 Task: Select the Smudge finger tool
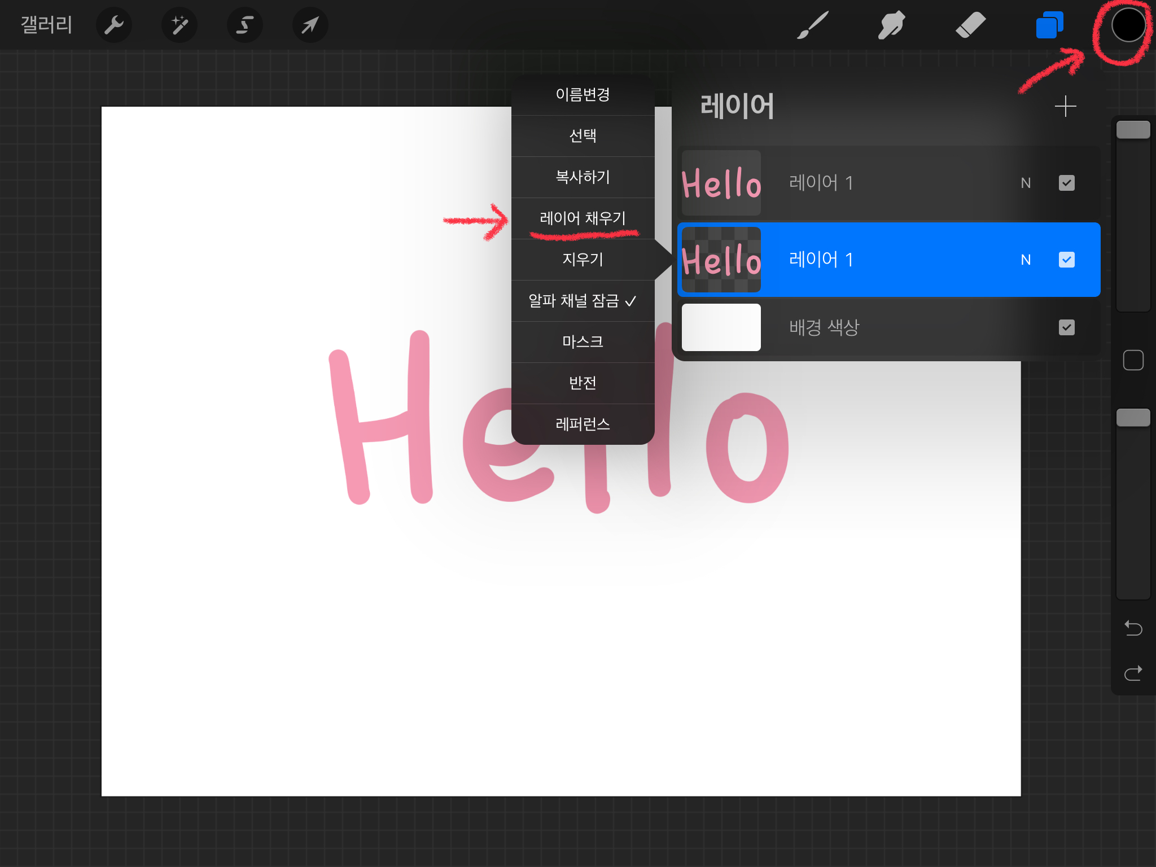click(x=891, y=25)
